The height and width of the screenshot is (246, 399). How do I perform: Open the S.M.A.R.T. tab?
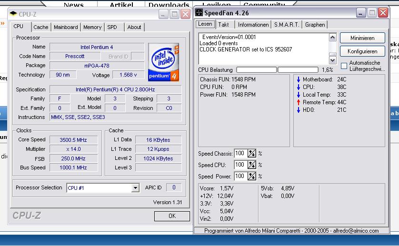click(x=287, y=25)
